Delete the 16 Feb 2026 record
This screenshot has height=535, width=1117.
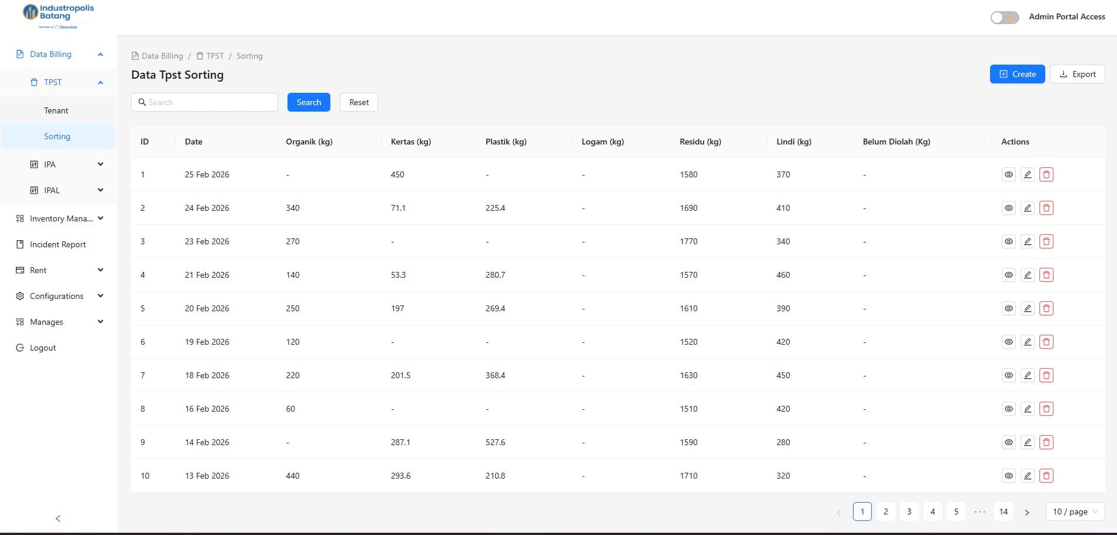1046,409
